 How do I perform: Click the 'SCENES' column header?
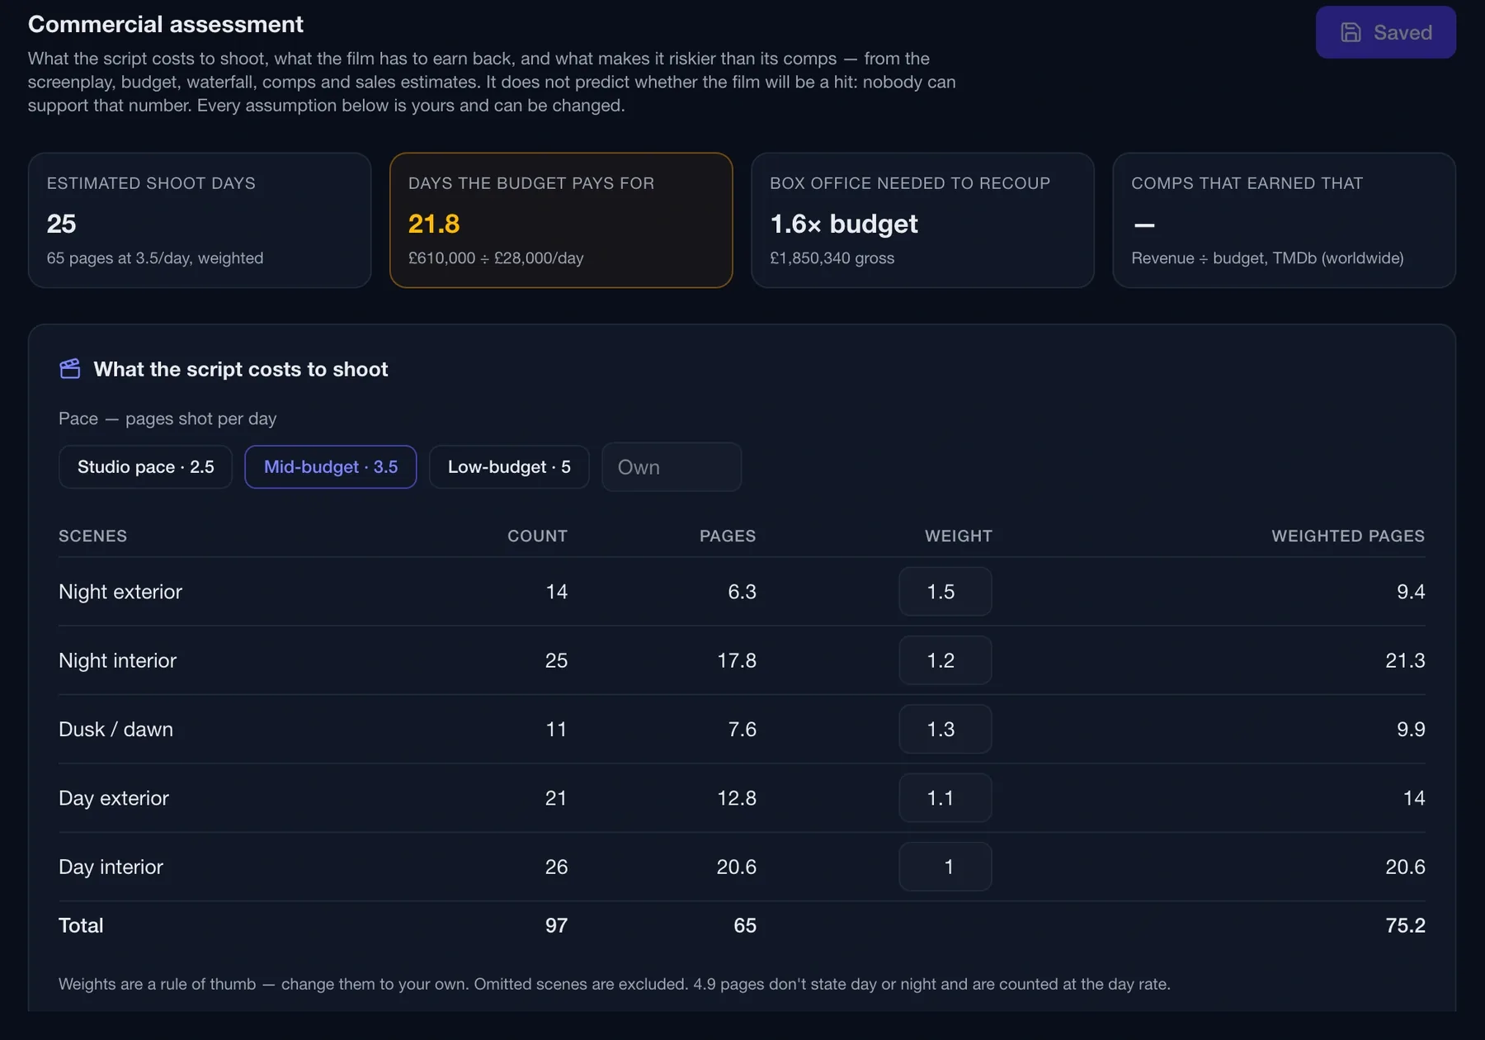click(93, 536)
